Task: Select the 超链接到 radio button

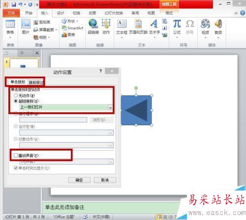Action: [16, 101]
